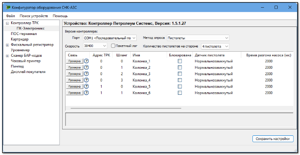
Task: Click the empty log text area below the table
Action: coord(179,120)
